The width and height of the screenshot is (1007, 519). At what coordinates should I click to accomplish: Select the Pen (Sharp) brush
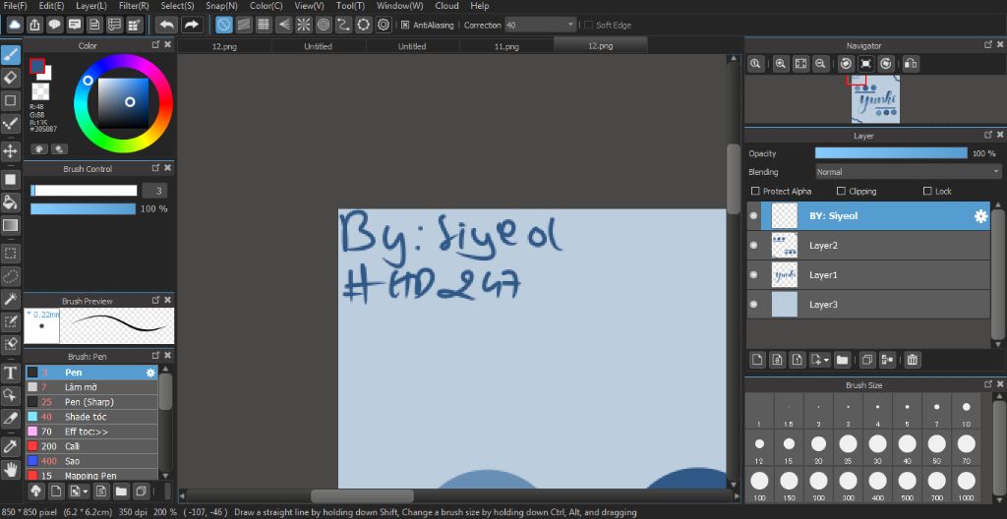pyautogui.click(x=91, y=402)
